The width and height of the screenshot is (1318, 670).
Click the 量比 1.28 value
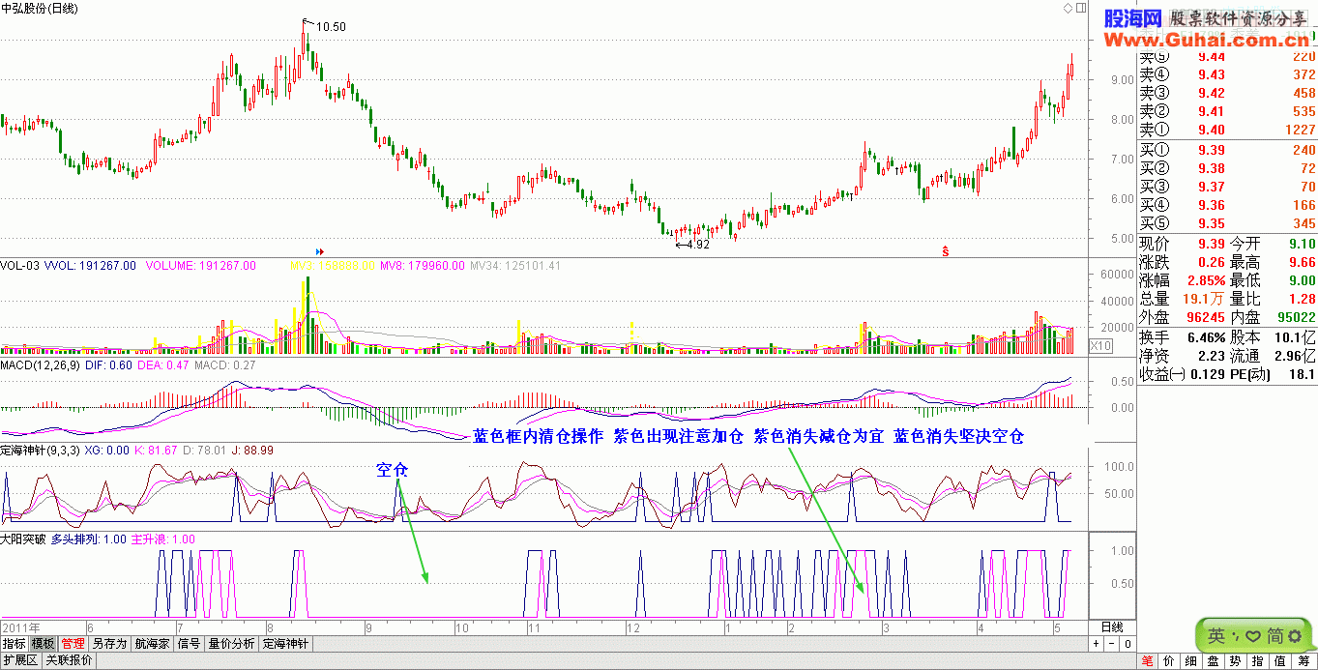coord(1301,300)
